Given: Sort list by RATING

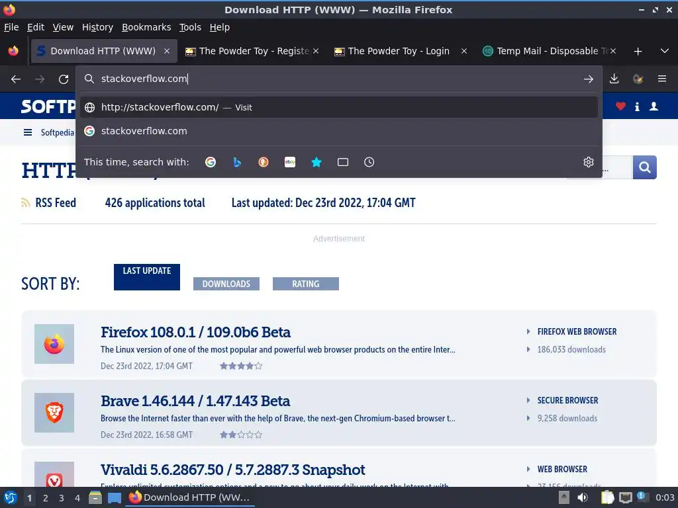Looking at the screenshot, I should 306,284.
